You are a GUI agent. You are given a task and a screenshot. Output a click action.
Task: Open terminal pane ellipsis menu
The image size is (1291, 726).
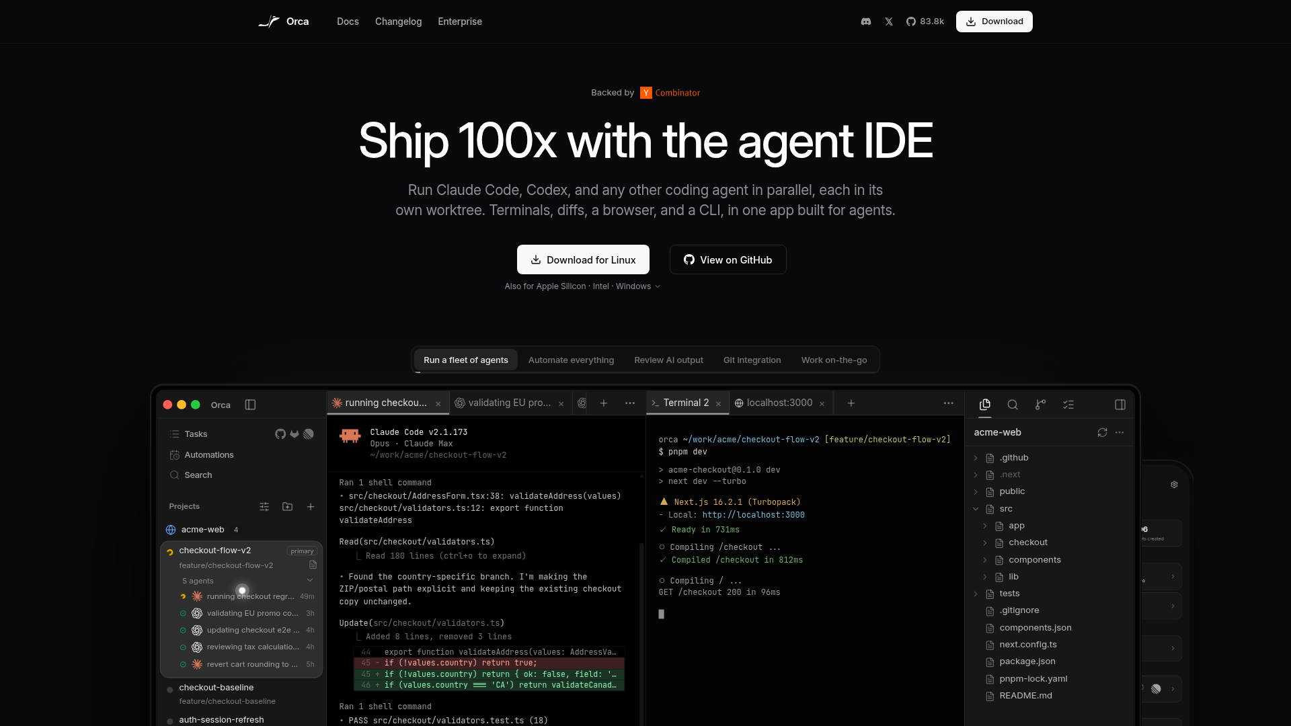pyautogui.click(x=949, y=403)
